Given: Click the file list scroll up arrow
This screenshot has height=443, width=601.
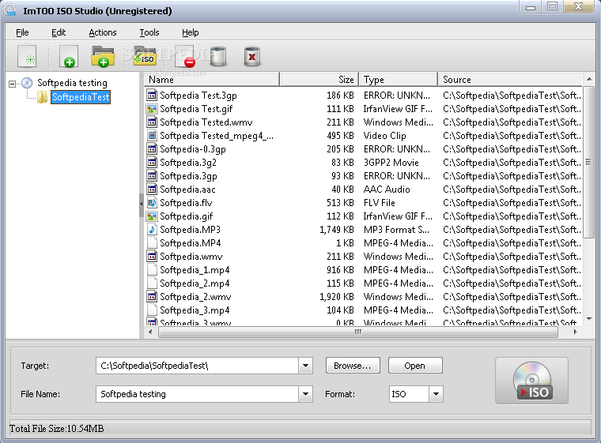Looking at the screenshot, I should click(589, 79).
